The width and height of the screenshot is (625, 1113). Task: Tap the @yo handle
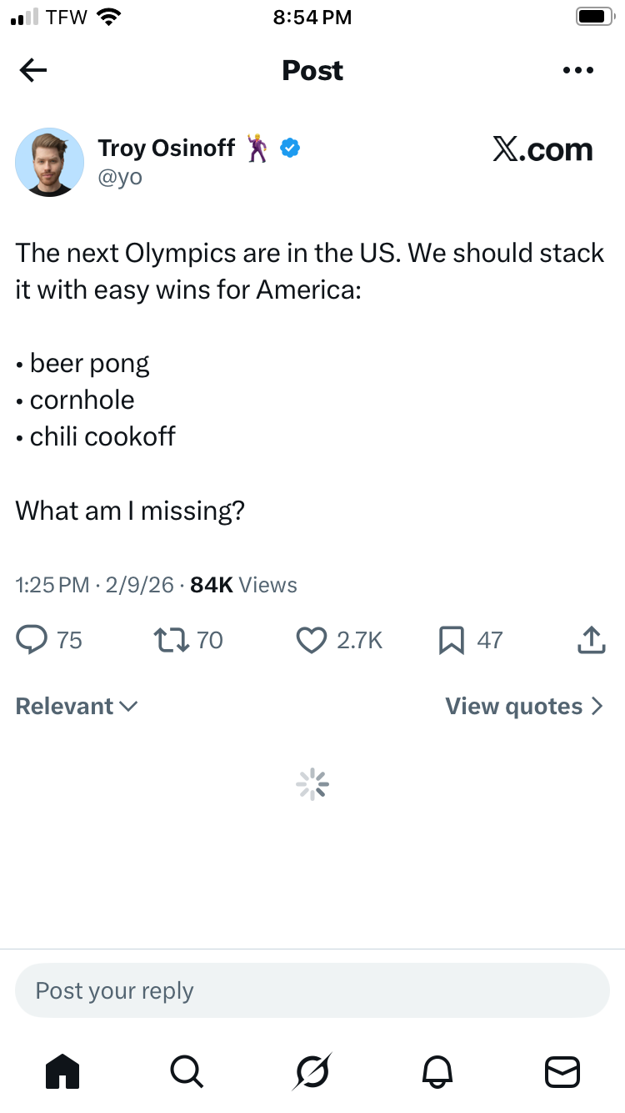(x=120, y=177)
